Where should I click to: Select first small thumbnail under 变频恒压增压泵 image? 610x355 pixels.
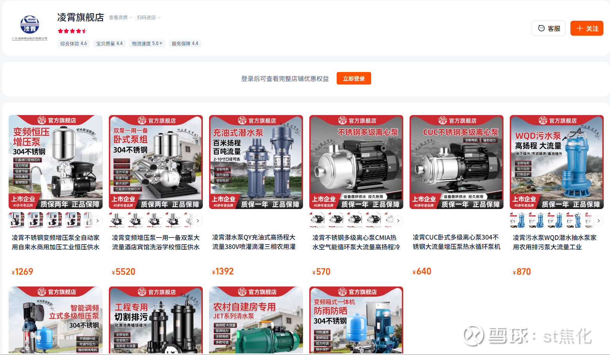coord(16,220)
